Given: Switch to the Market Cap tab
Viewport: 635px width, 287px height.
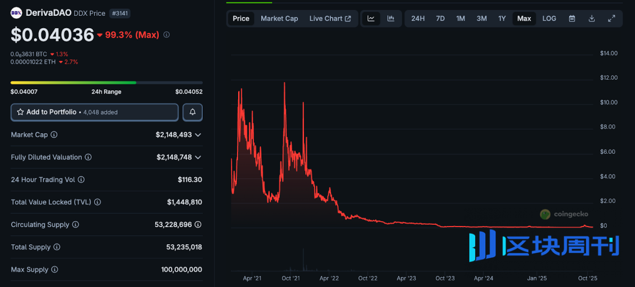Looking at the screenshot, I should [279, 19].
